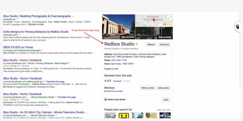Open Facebook result for Athens, Greece studio

(x=23, y=79)
